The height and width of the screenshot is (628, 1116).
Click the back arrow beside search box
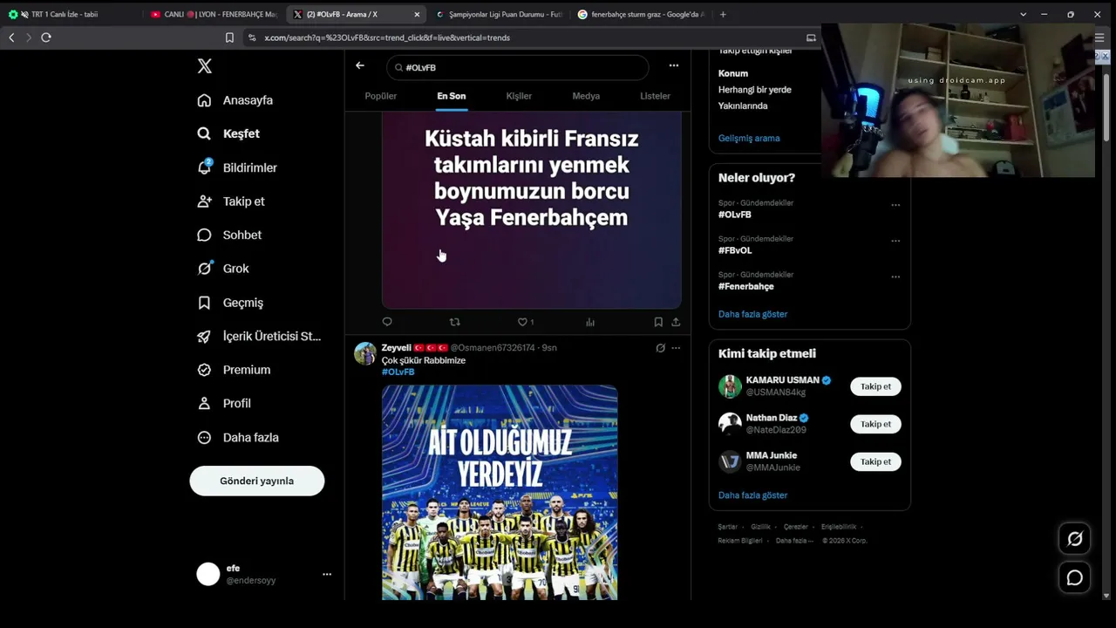point(360,65)
